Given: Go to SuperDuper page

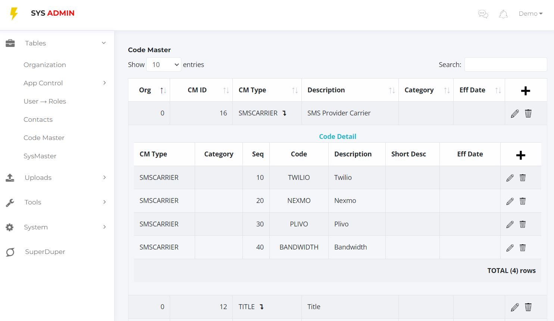Looking at the screenshot, I should click(45, 252).
